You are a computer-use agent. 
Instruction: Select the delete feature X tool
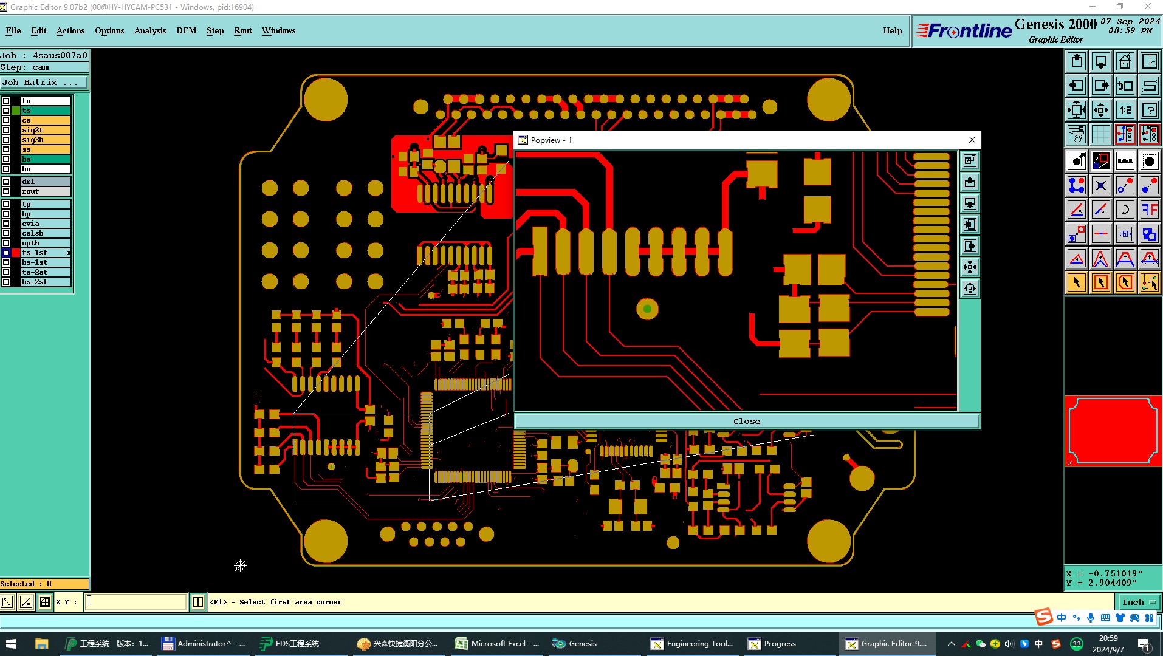[1100, 185]
